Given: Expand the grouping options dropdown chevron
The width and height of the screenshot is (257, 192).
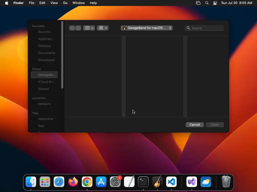Looking at the screenshot, I should point(106,28).
